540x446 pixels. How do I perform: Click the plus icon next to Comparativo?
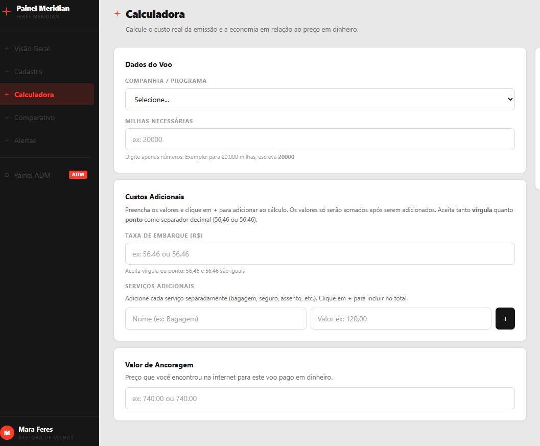click(x=7, y=118)
